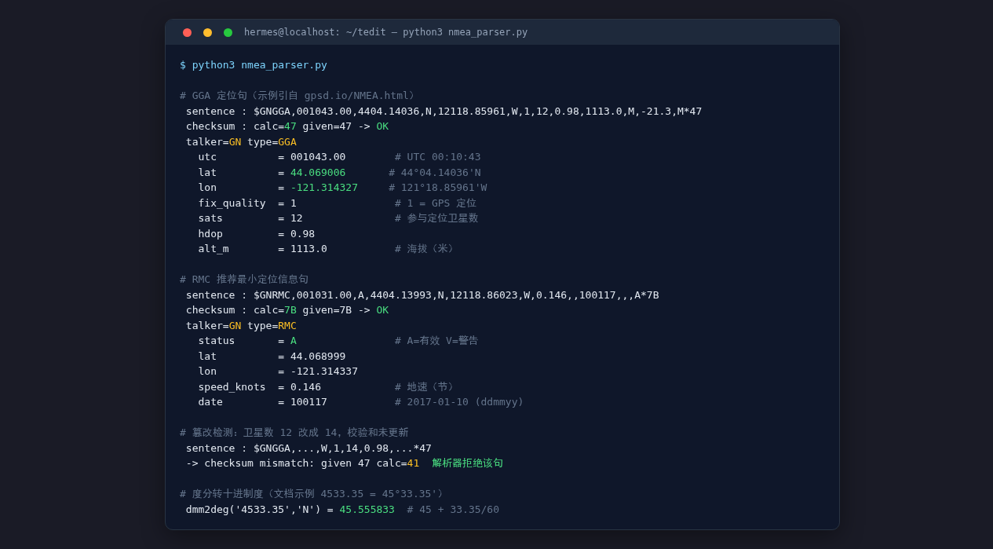Viewport: 993px width, 549px height.
Task: Click the RMC lat value 44.068999
Action: click(x=318, y=357)
